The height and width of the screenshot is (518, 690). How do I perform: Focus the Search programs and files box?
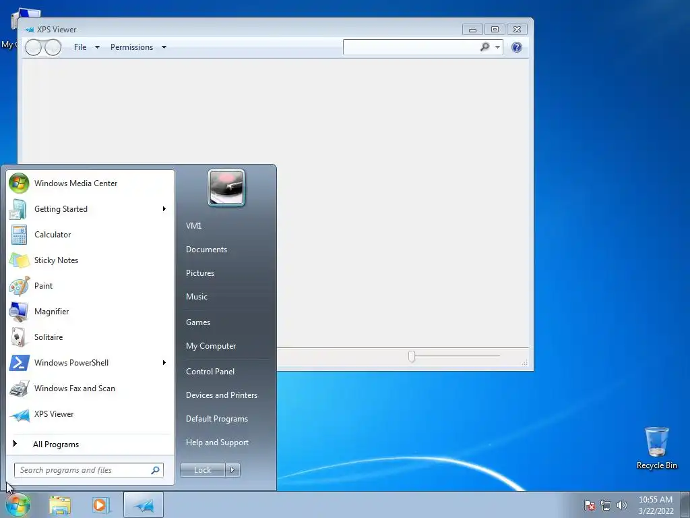[88, 470]
